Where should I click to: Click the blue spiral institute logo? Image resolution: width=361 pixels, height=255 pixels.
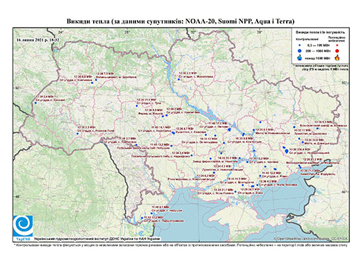(x=23, y=226)
